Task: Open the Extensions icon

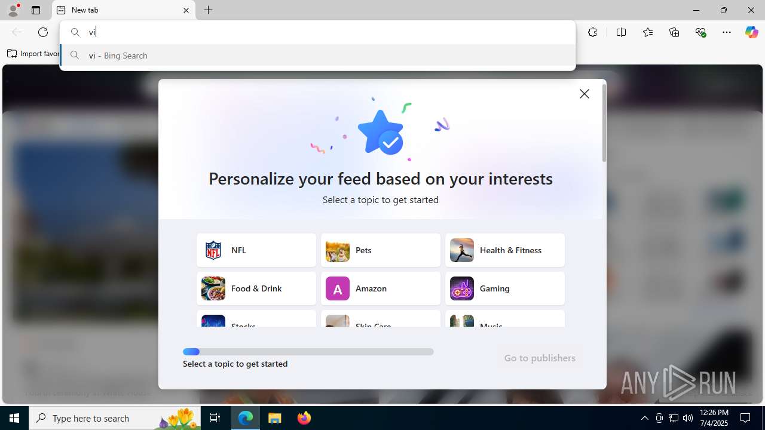Action: pos(592,32)
